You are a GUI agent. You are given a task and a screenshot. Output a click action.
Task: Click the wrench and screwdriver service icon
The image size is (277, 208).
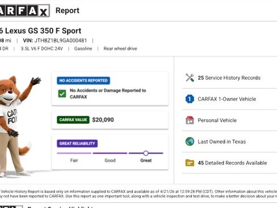point(190,78)
